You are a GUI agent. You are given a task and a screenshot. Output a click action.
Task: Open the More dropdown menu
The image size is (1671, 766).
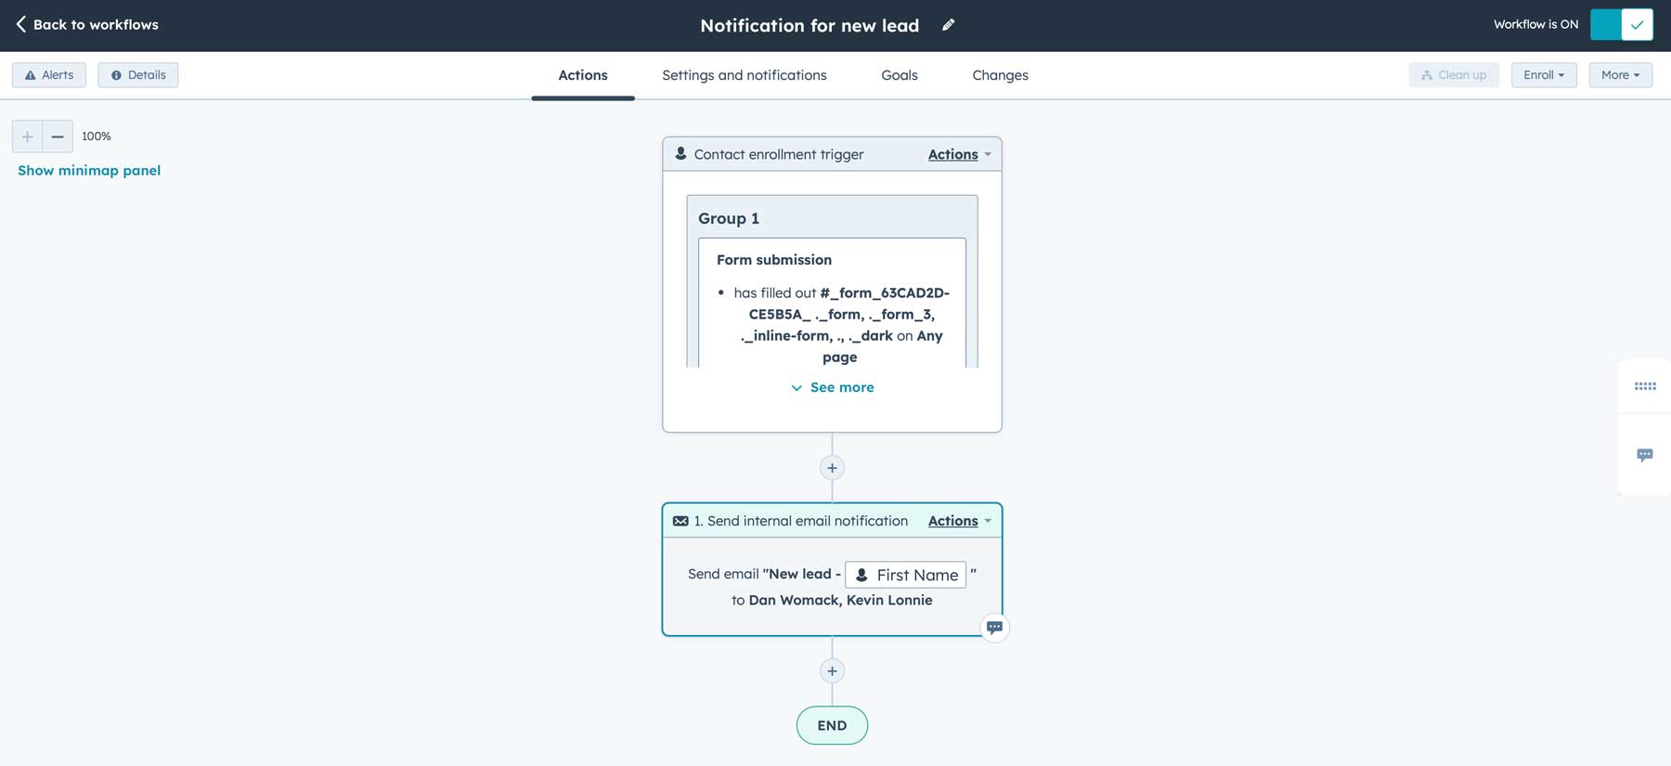(1620, 75)
